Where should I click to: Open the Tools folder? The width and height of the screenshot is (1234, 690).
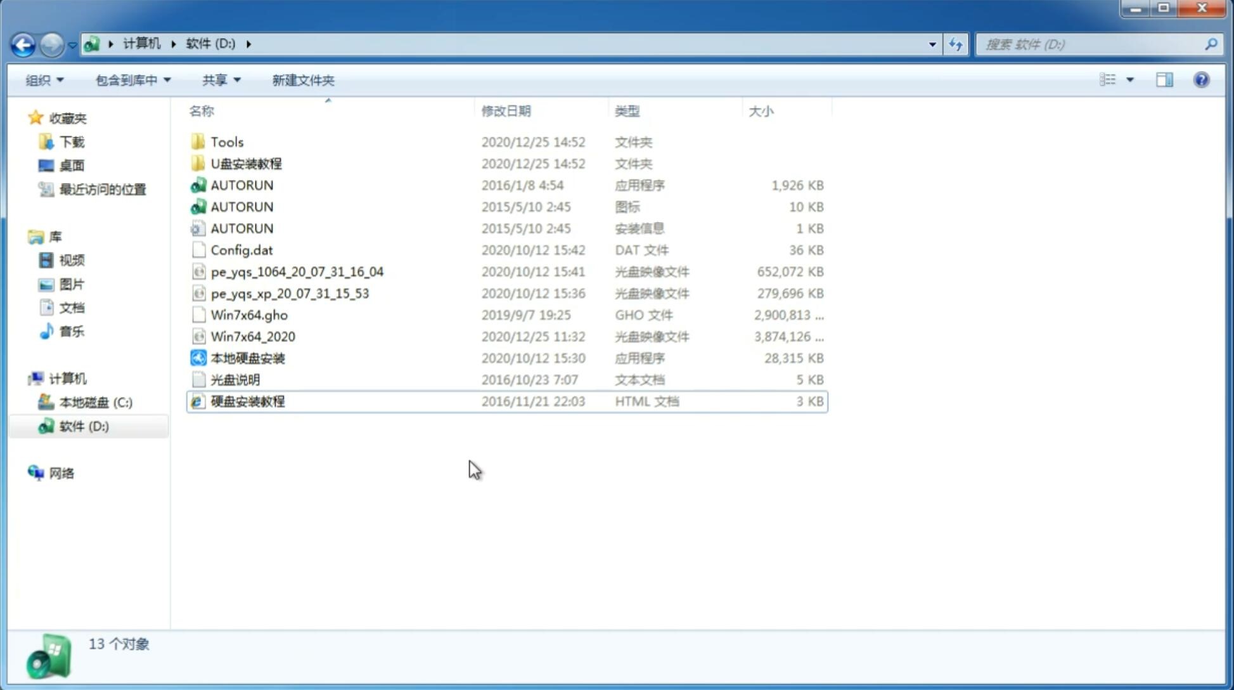226,141
